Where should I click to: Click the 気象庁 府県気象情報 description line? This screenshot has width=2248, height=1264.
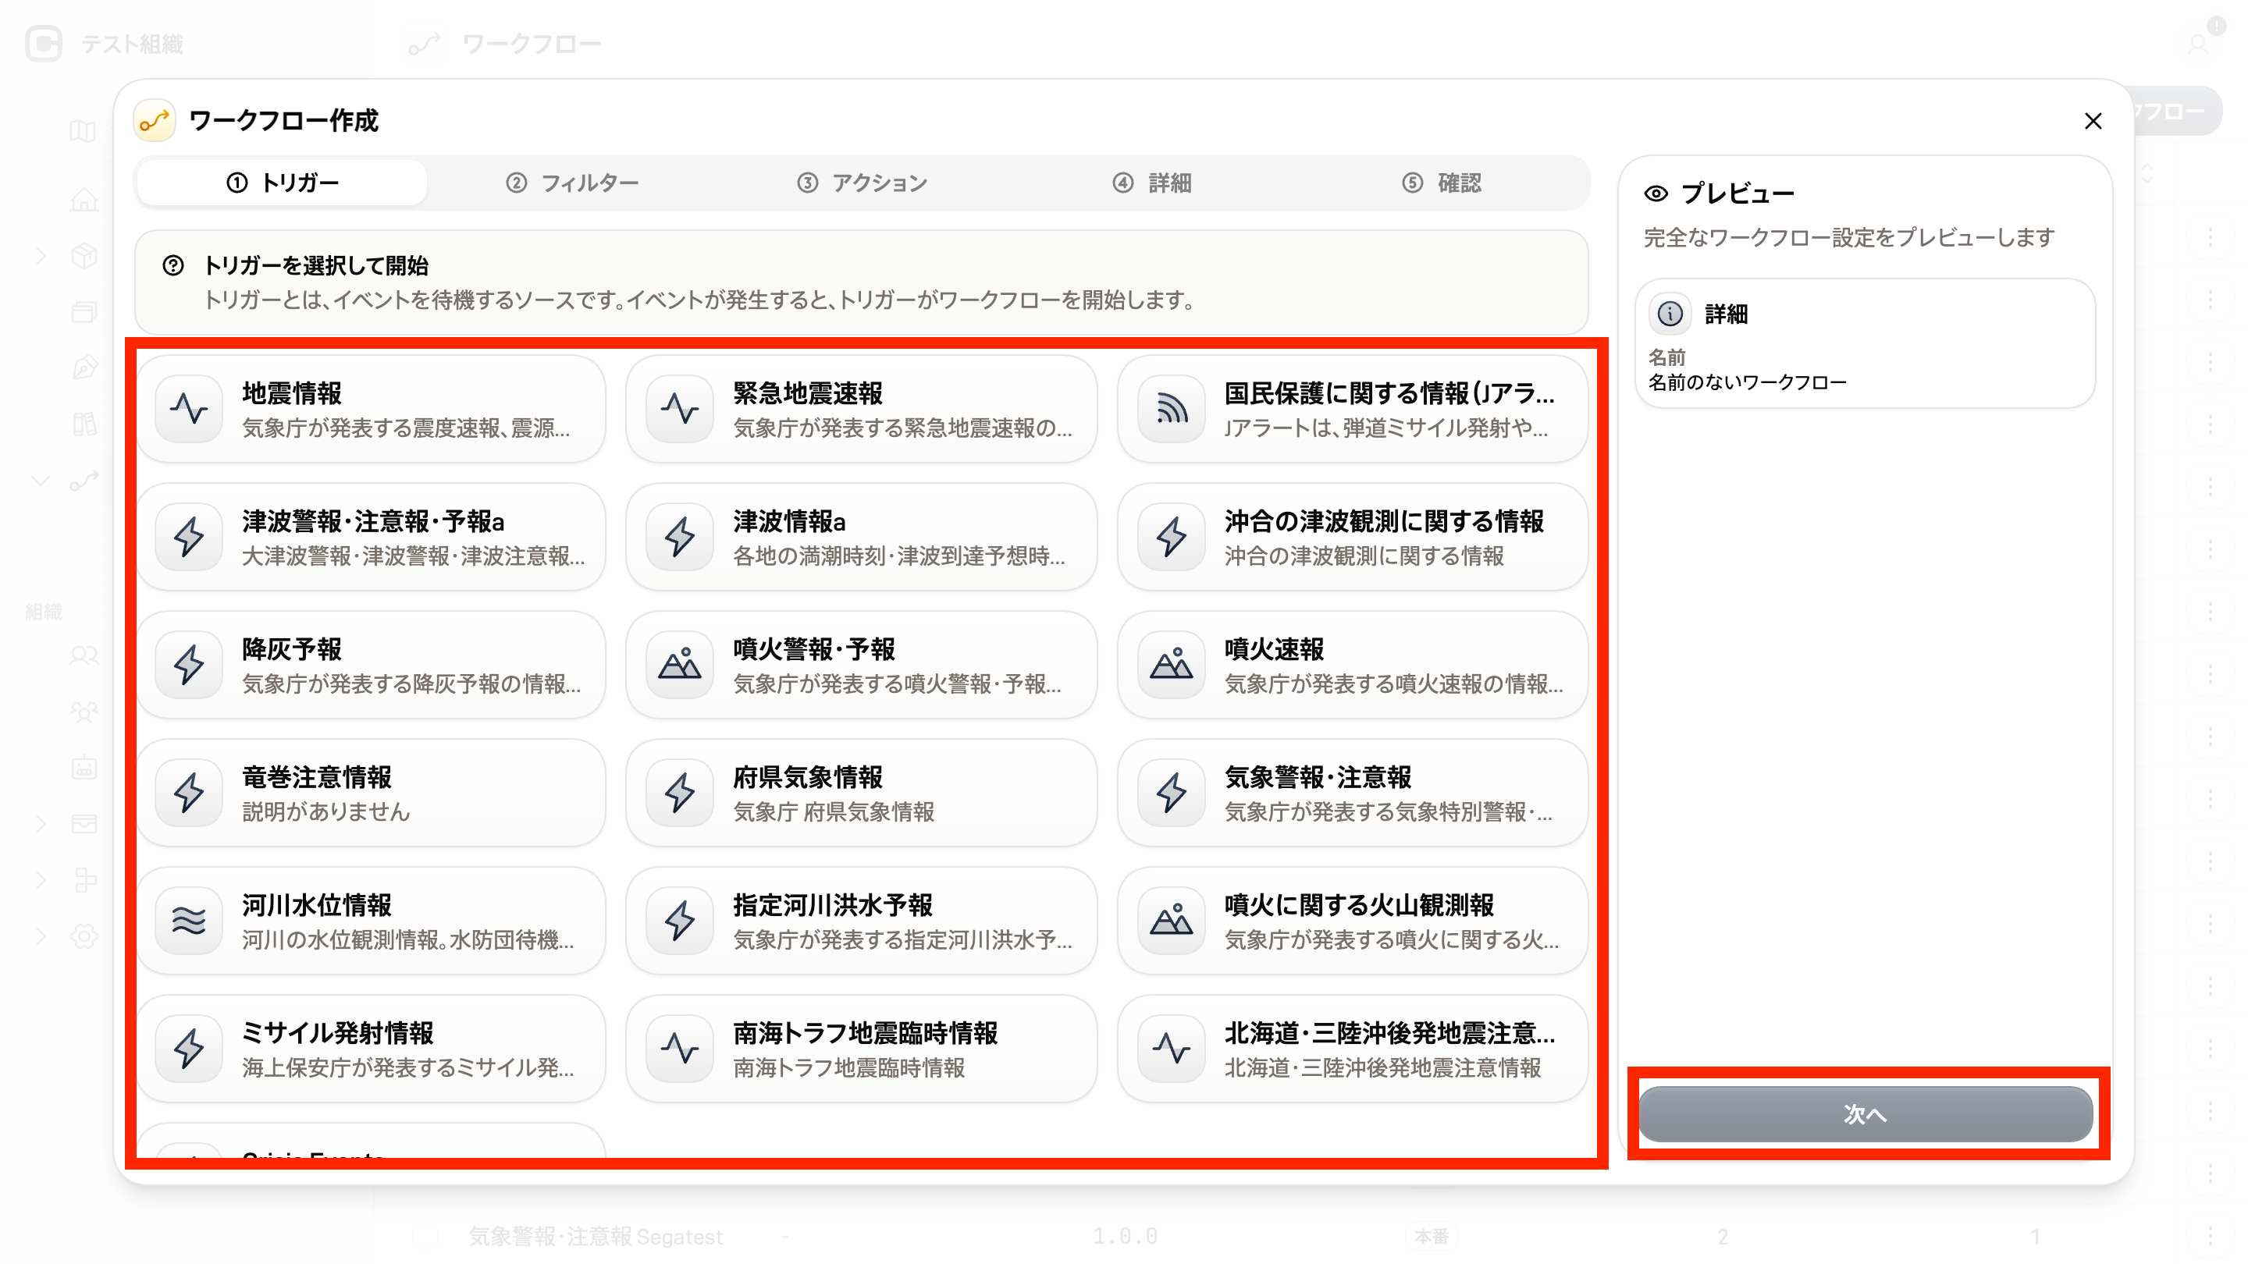[x=834, y=812]
